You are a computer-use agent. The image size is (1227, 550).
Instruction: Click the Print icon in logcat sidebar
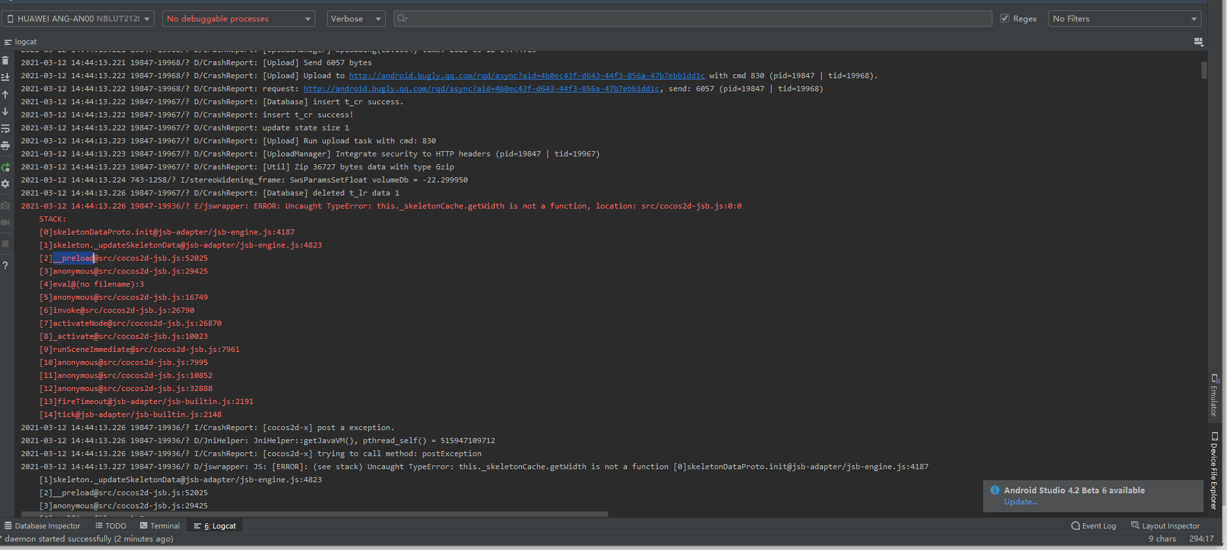5,145
